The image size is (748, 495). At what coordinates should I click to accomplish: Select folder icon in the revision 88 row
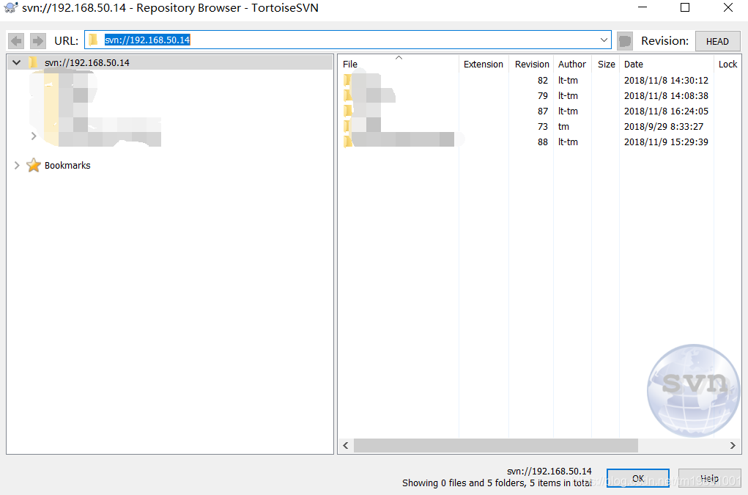click(x=348, y=142)
